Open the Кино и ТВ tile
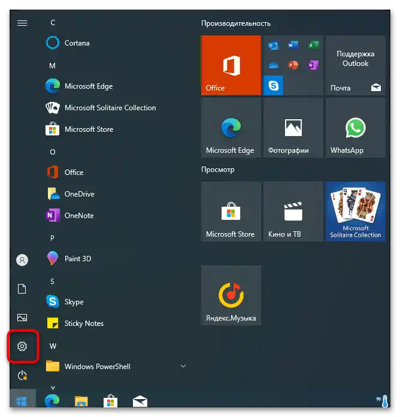Image resolution: width=400 pixels, height=417 pixels. click(293, 211)
